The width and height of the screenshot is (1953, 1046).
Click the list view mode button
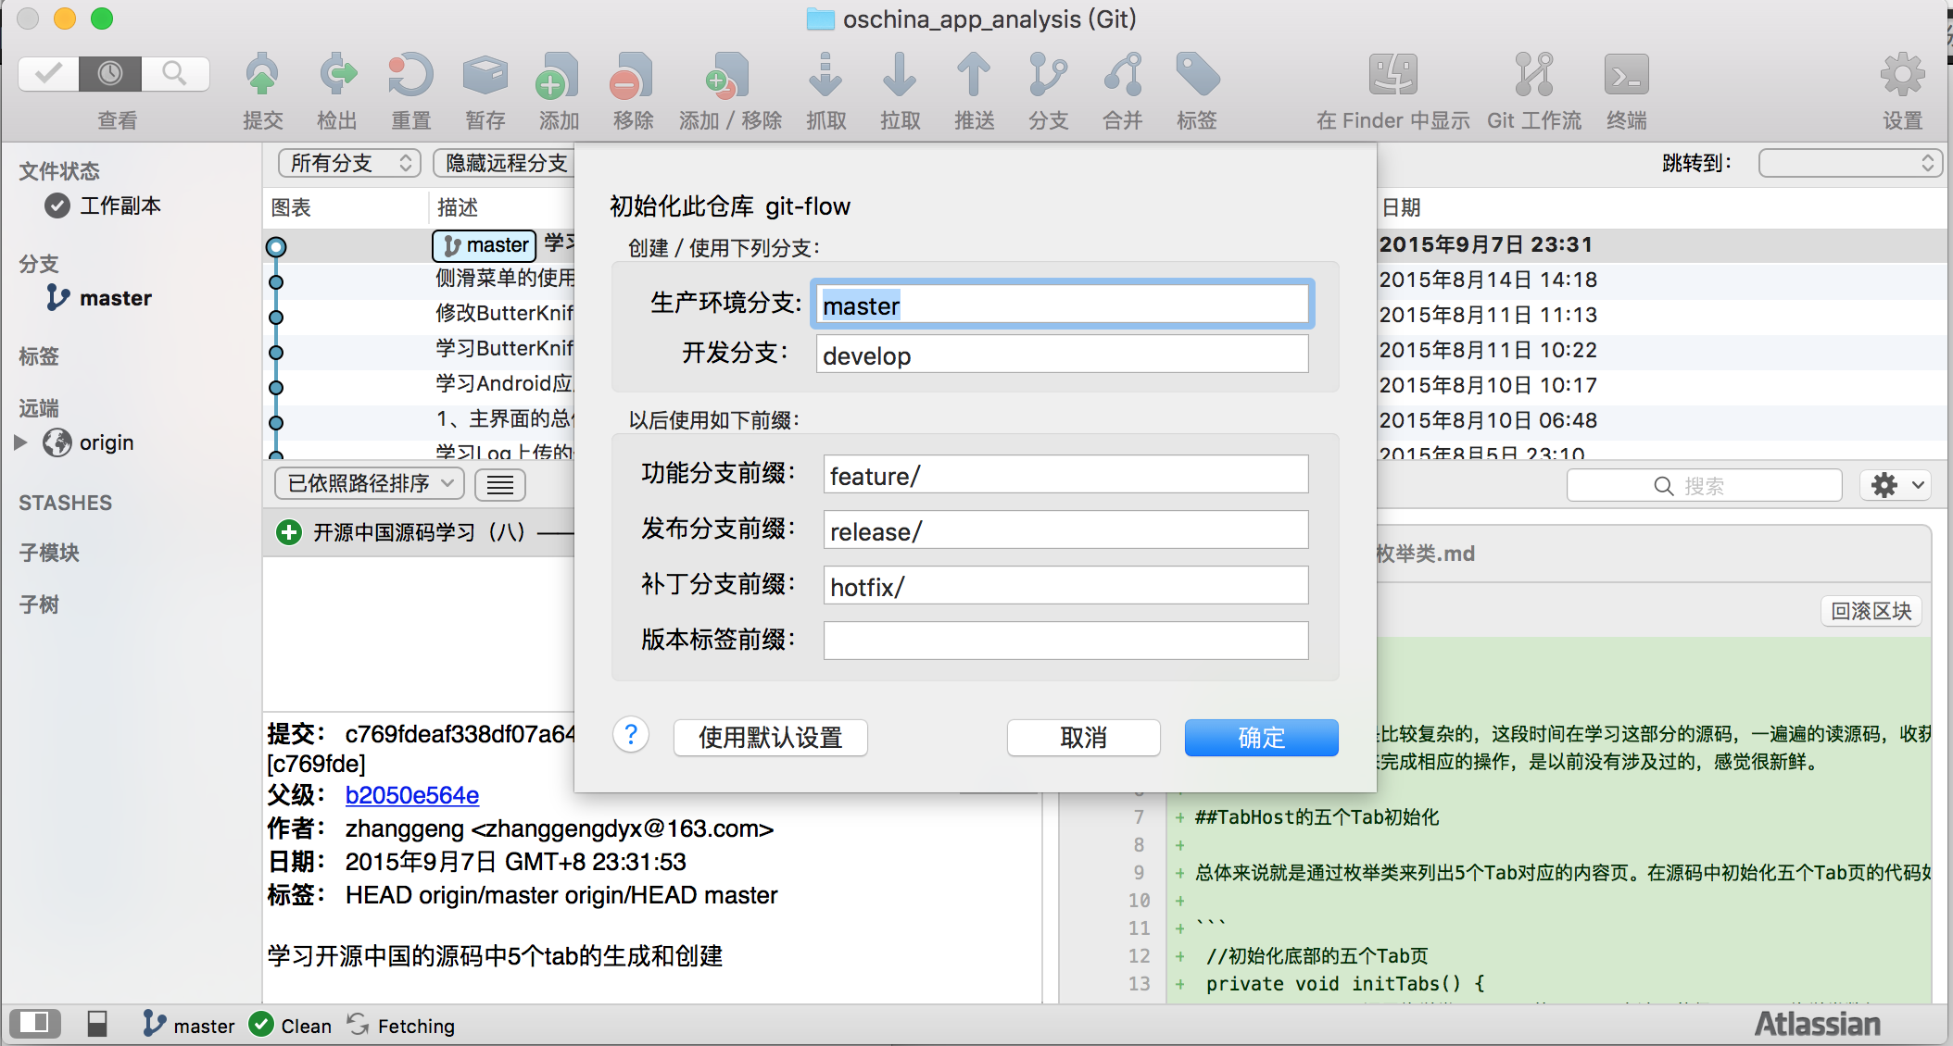500,484
